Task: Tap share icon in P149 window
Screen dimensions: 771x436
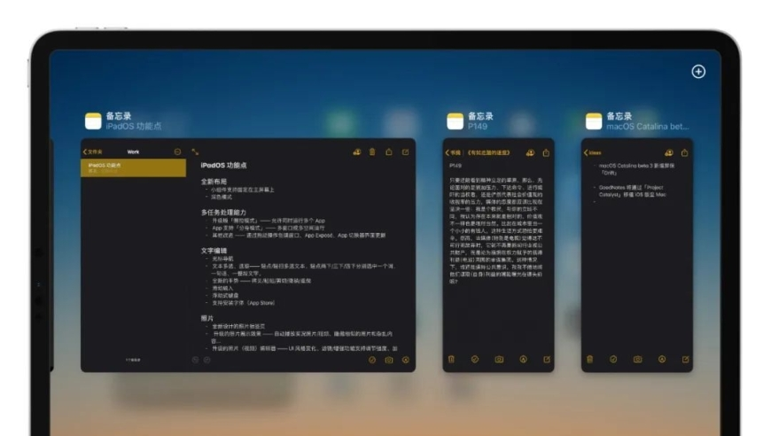Action: click(x=546, y=152)
